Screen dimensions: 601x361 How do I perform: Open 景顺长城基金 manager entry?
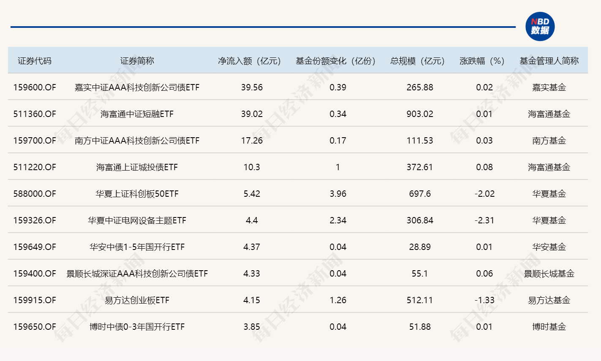coord(549,274)
